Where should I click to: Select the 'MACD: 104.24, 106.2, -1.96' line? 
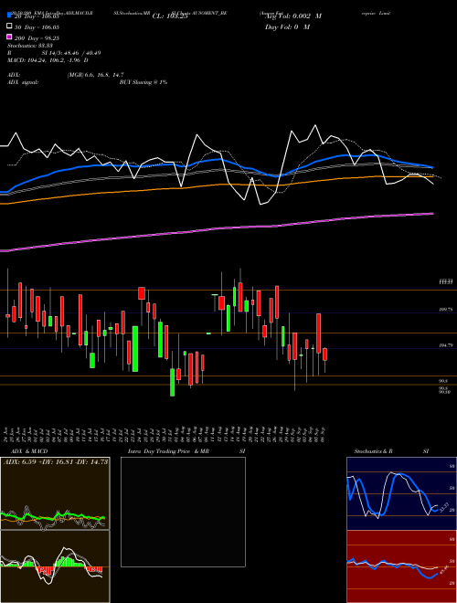point(45,60)
